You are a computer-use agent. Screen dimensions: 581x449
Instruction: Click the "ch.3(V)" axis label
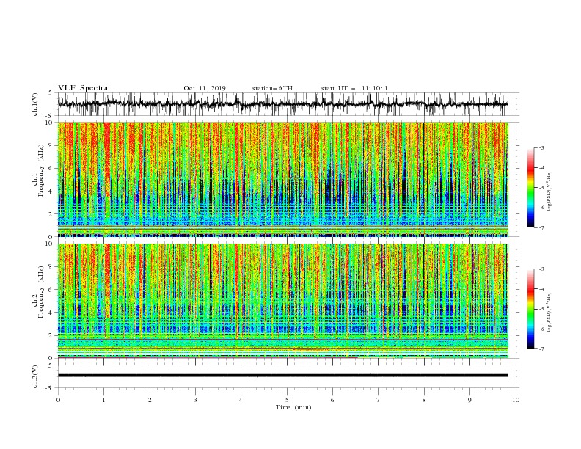[35, 376]
